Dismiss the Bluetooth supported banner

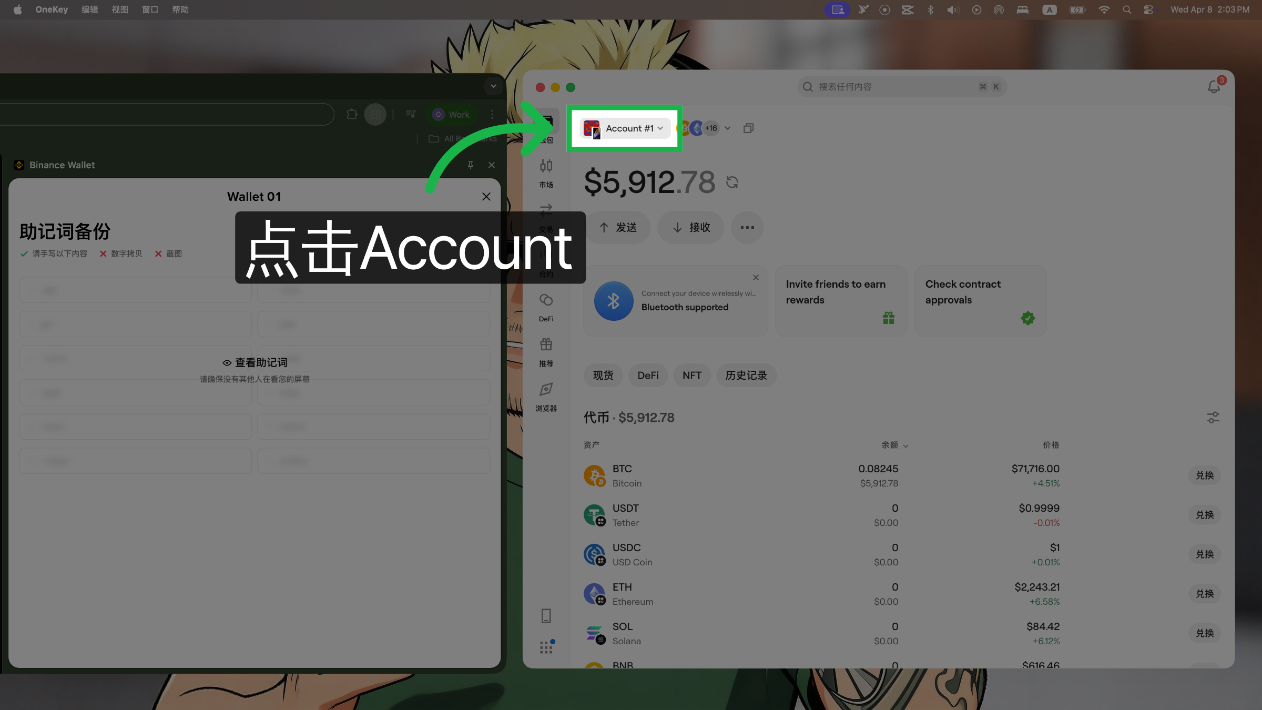pyautogui.click(x=756, y=278)
